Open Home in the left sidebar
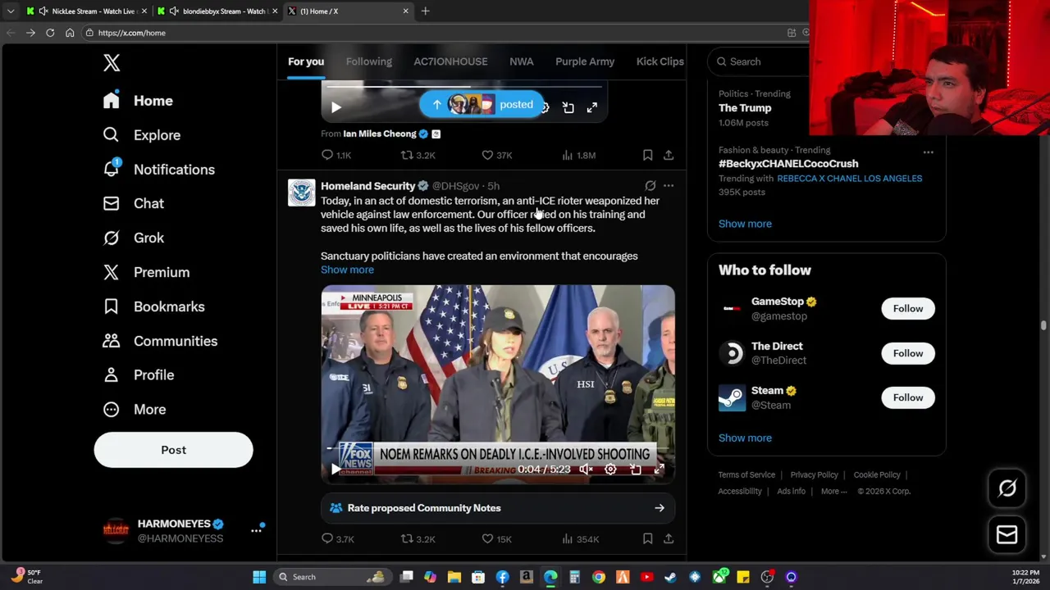The image size is (1050, 590). (x=138, y=101)
